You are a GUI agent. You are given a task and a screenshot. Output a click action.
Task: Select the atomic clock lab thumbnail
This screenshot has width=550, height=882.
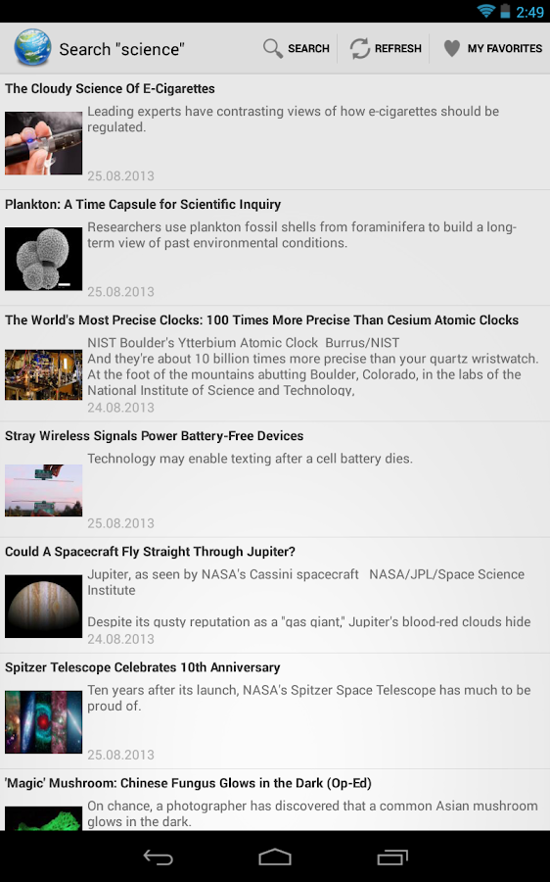(x=43, y=374)
